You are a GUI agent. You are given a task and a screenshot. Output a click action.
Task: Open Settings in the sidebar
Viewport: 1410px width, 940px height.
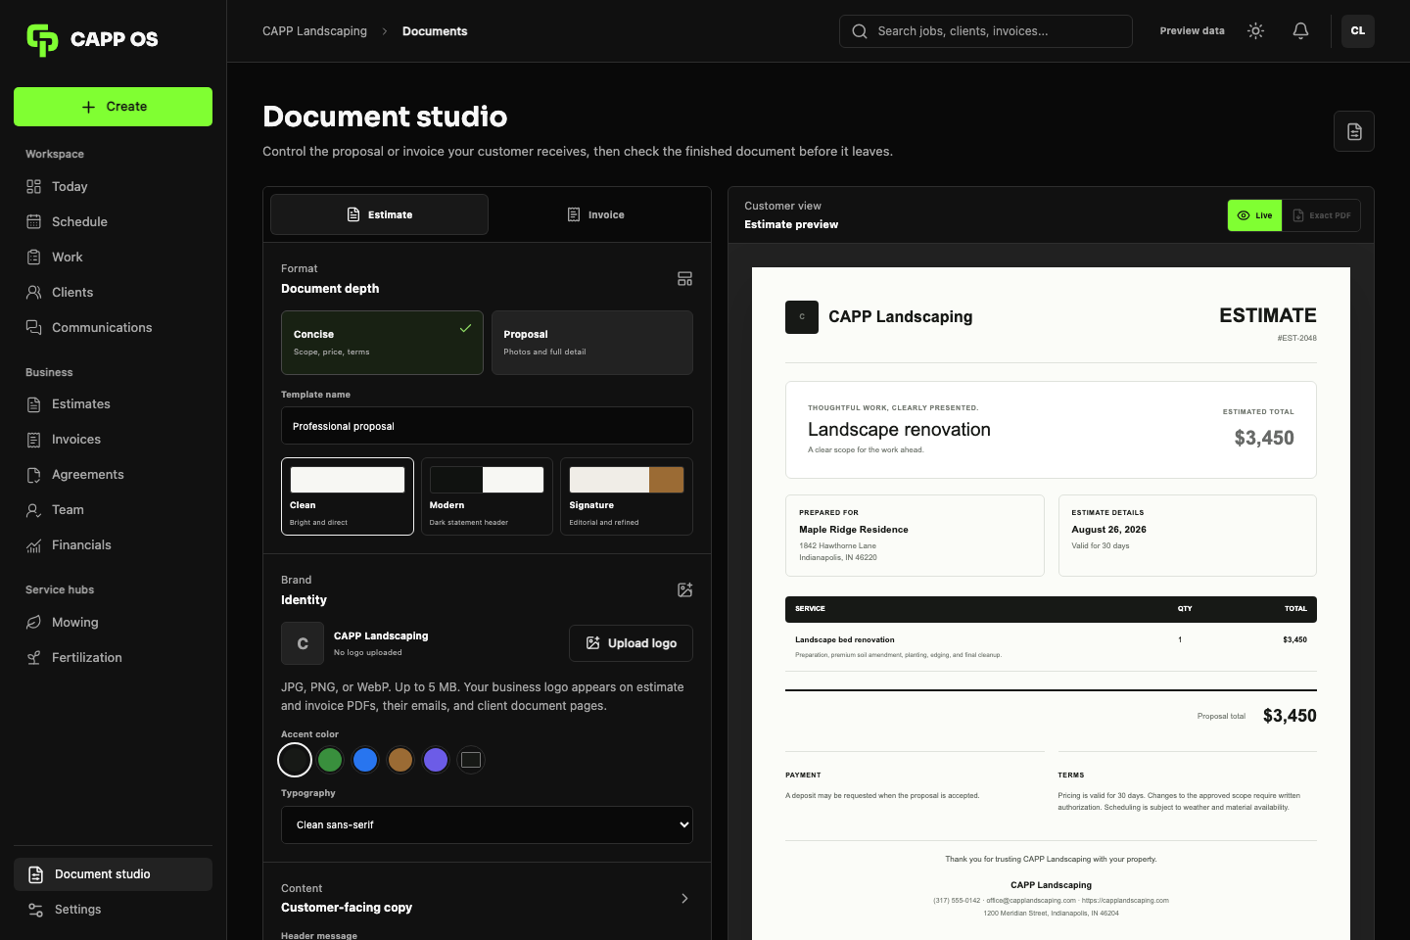tap(114, 910)
